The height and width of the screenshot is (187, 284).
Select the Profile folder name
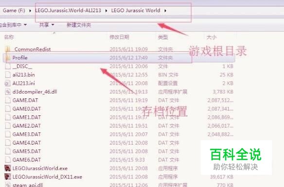pos(20,57)
